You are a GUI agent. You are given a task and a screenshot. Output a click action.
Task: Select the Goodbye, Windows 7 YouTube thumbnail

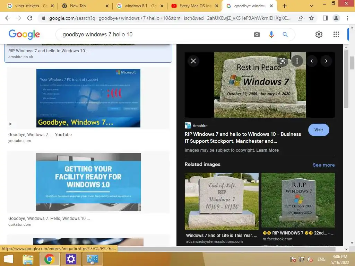point(88,98)
